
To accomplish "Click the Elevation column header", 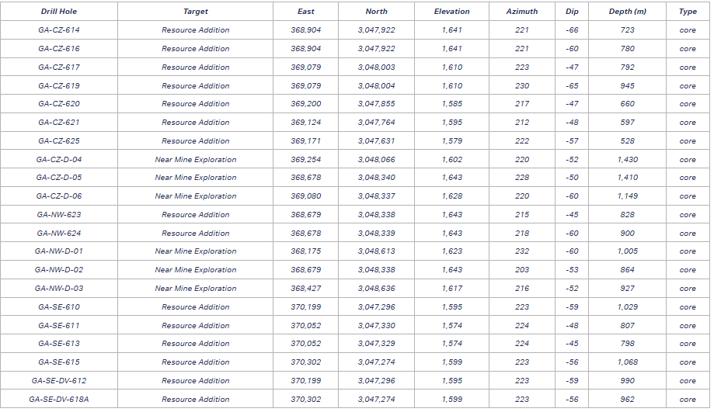I will point(451,12).
